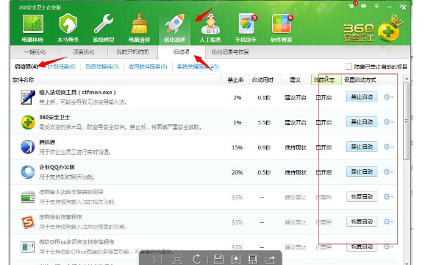Expand gear dropdown for ctfmon.exe row
The width and height of the screenshot is (425, 265).
[x=388, y=97]
